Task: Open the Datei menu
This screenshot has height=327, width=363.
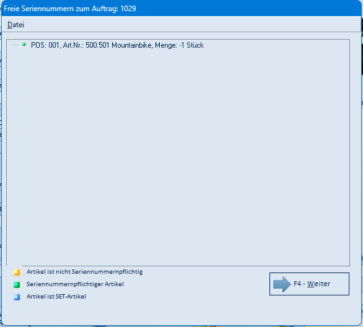Action: [x=15, y=25]
